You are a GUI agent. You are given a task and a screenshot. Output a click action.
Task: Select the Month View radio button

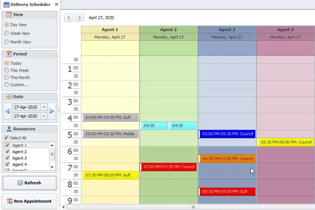pyautogui.click(x=7, y=42)
